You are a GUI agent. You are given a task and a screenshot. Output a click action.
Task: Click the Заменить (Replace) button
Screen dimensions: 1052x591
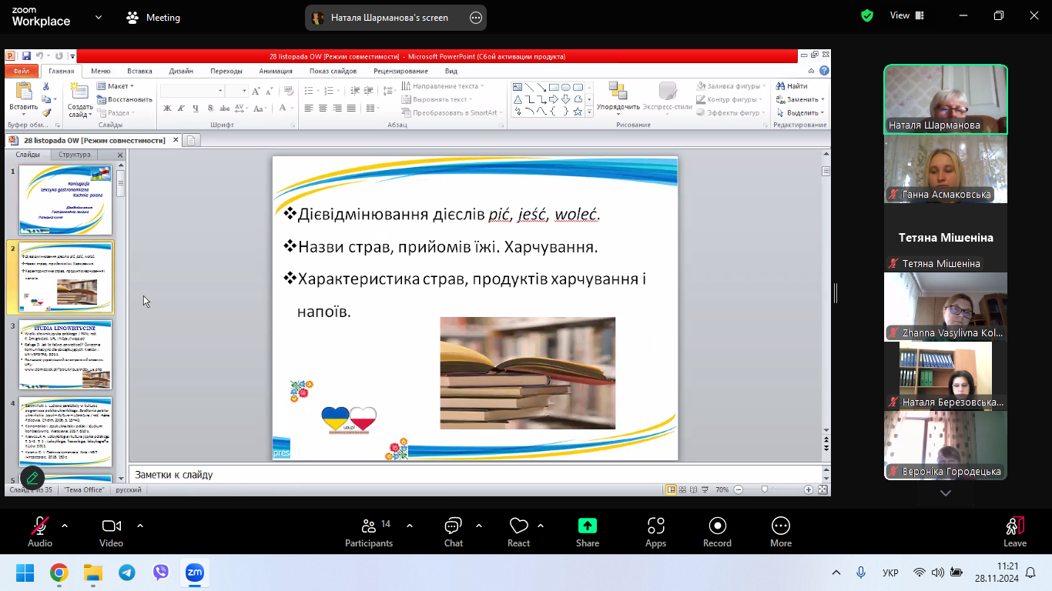pos(799,99)
